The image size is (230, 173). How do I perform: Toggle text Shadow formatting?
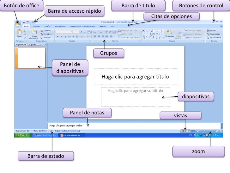(73, 36)
